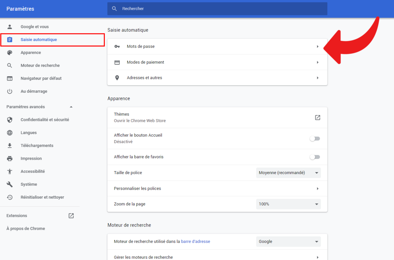Open the Taille de police dropdown
This screenshot has height=260, width=394.
point(288,173)
